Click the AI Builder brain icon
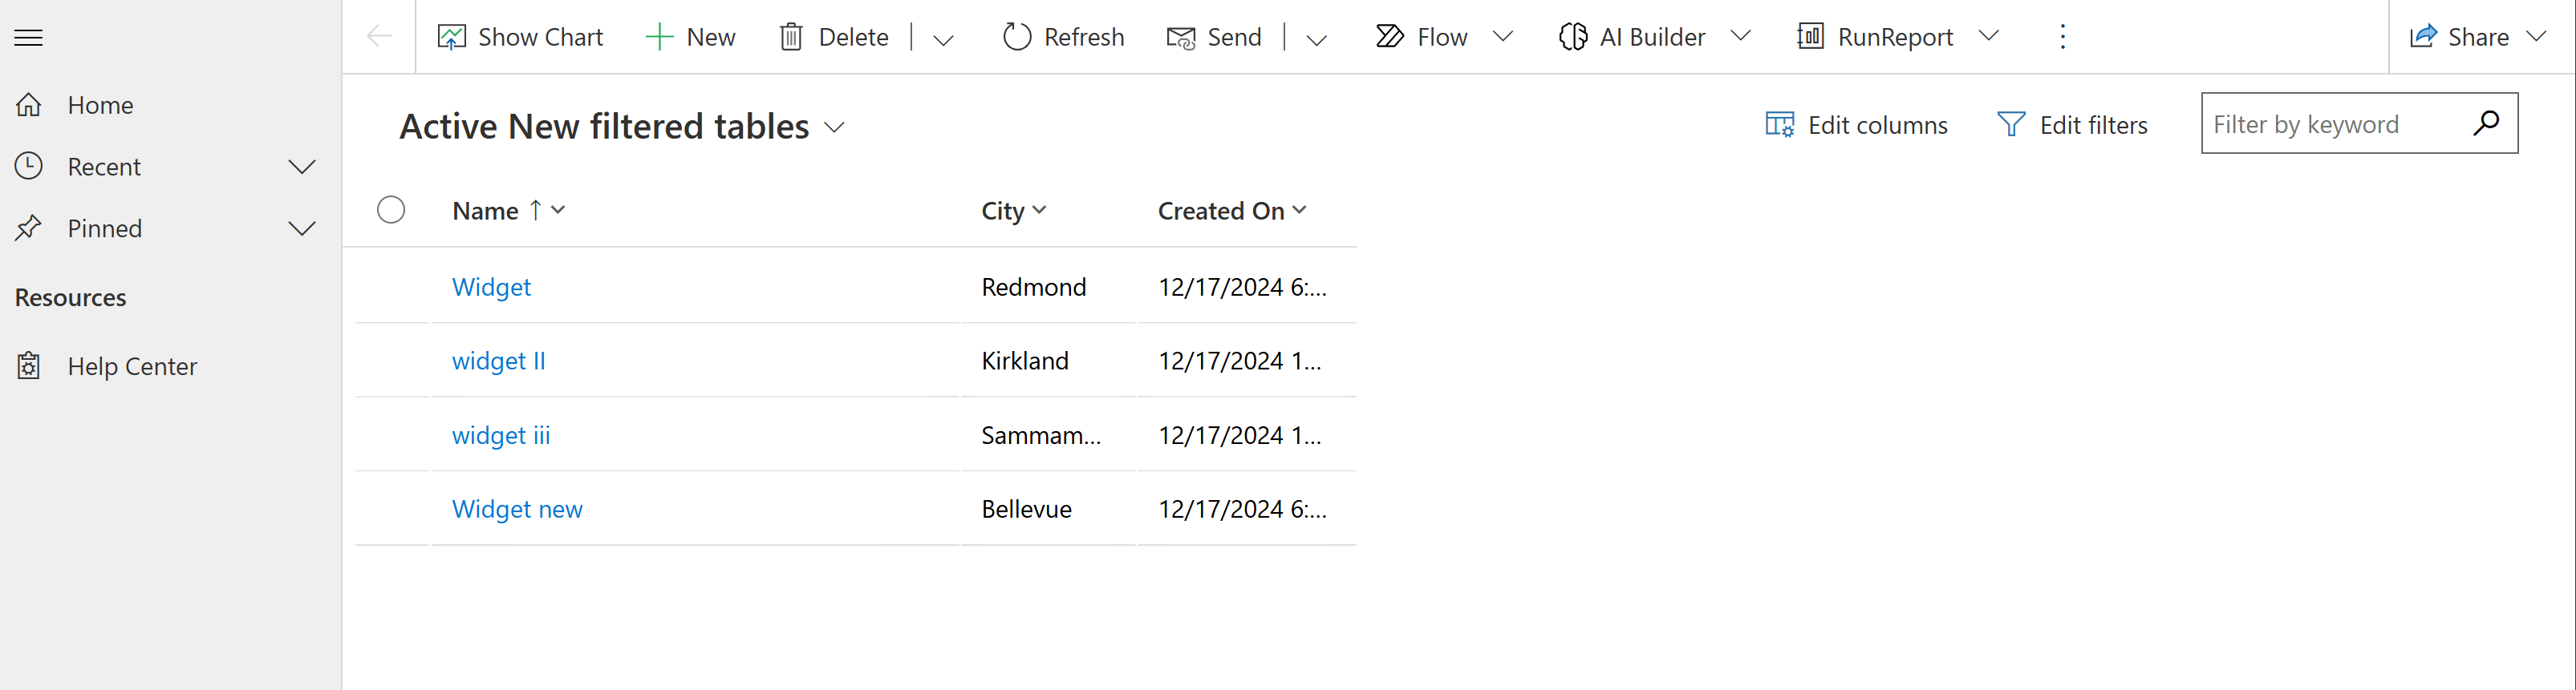This screenshot has height=690, width=2576. pos(1573,37)
